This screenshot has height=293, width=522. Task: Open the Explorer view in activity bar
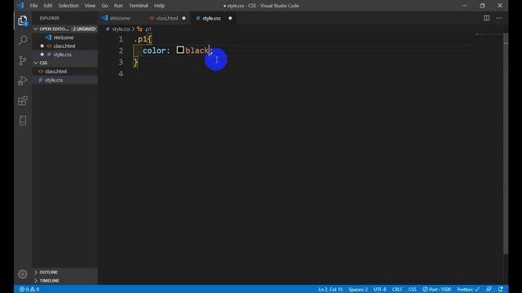point(23,20)
